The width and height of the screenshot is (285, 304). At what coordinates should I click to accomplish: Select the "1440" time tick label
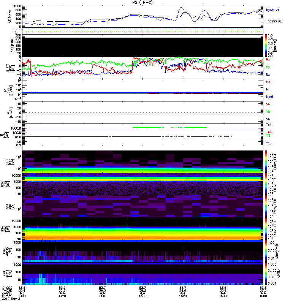tap(102, 296)
